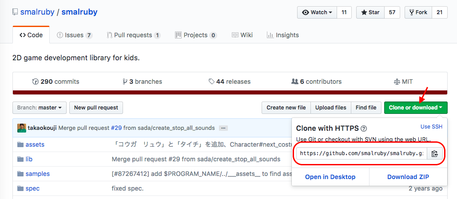Click the spec folder icon
The height and width of the screenshot is (199, 457).
click(20, 188)
